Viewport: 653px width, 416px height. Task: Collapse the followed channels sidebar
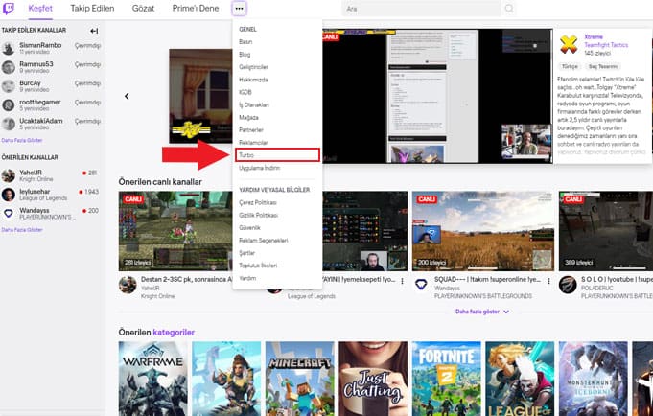(x=94, y=31)
